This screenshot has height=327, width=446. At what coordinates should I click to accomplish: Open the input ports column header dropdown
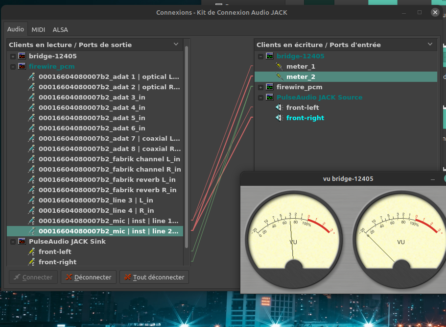(x=430, y=44)
